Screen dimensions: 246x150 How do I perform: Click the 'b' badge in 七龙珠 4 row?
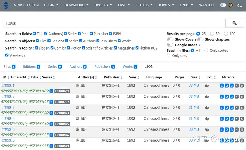(x=51, y=124)
